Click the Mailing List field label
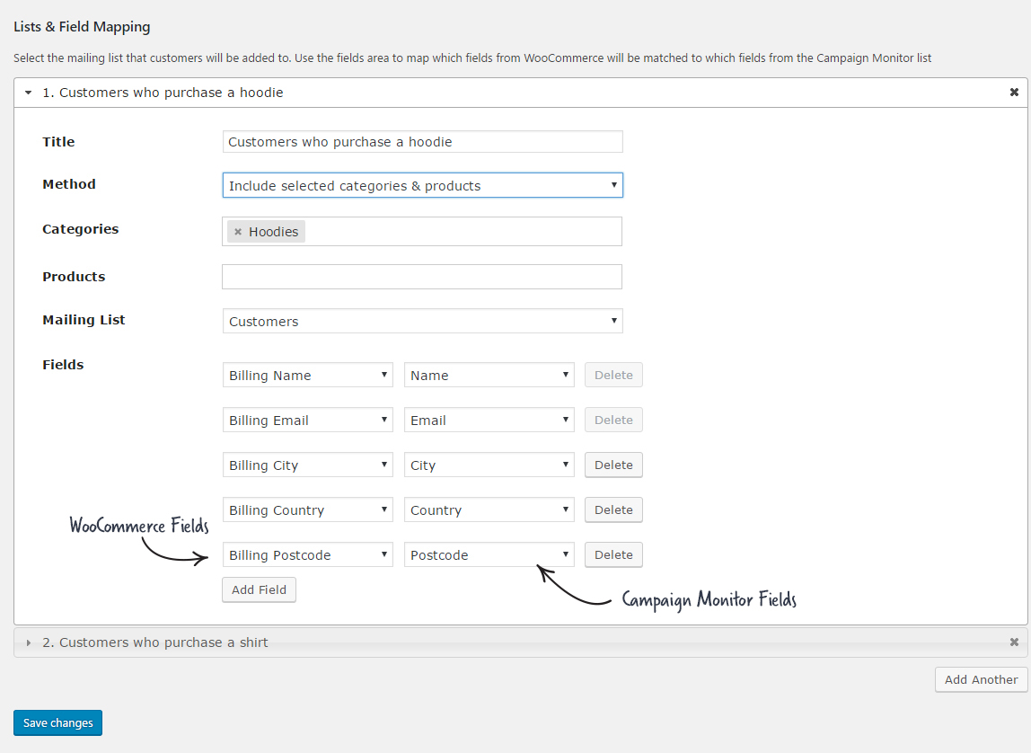This screenshot has width=1031, height=753. point(84,320)
